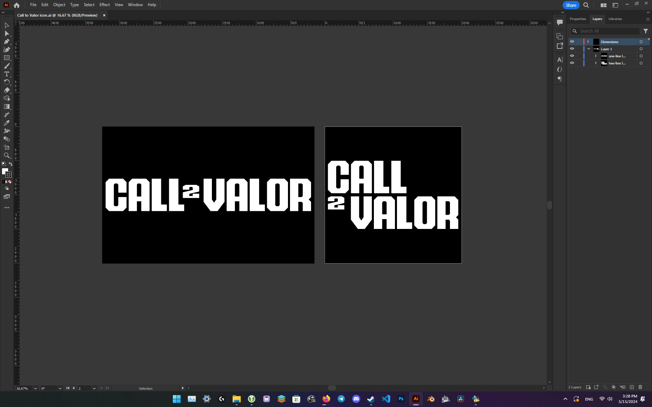Open the zoom level dropdown
This screenshot has height=407, width=652.
35,388
